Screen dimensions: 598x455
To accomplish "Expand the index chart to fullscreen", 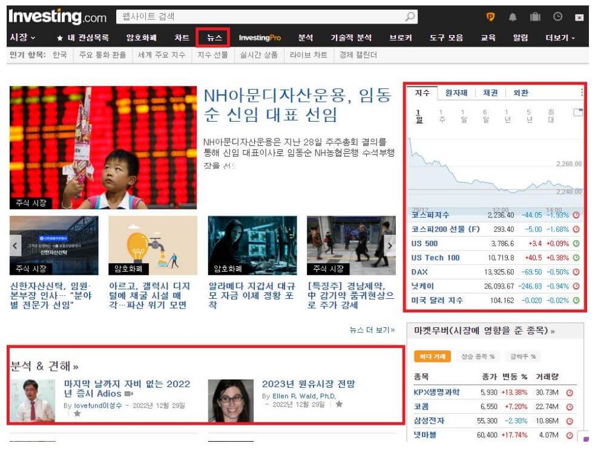I will (x=578, y=112).
